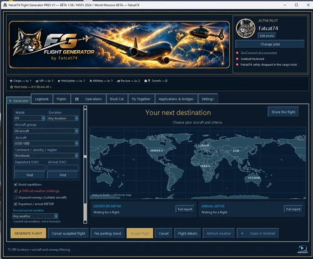Open the Flights tab
This screenshot has height=259, width=313.
click(61, 99)
